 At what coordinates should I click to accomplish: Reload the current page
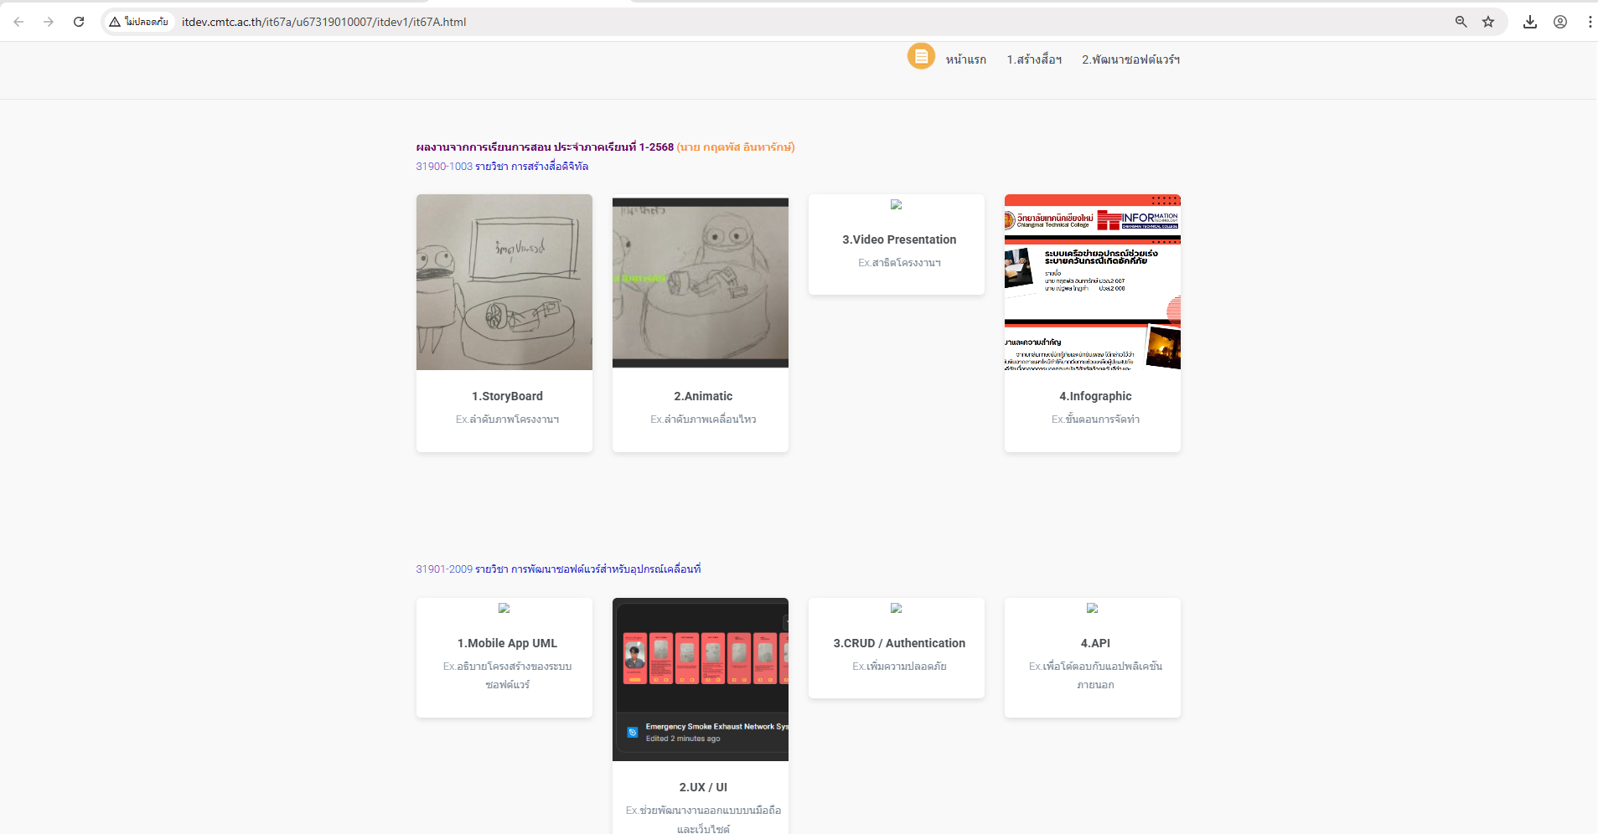(x=79, y=22)
